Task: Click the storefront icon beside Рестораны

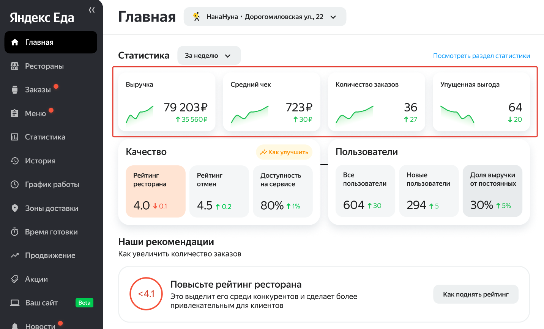Action: point(14,66)
